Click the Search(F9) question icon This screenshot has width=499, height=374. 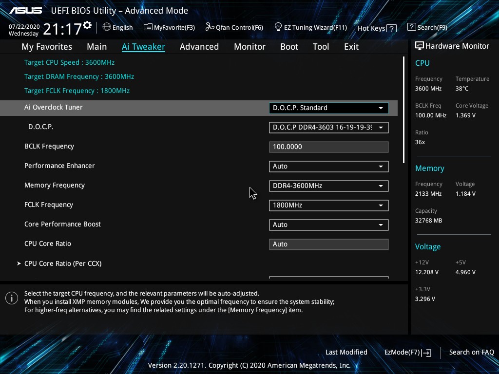tap(412, 27)
